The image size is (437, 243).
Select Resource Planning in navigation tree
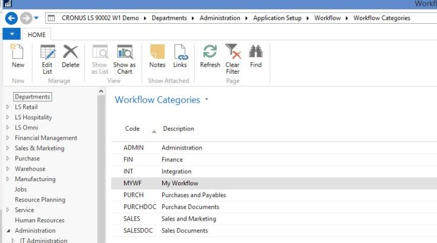tap(40, 200)
